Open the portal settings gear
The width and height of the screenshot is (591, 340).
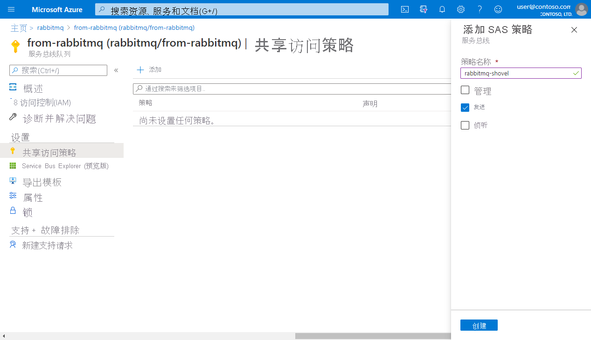(460, 9)
